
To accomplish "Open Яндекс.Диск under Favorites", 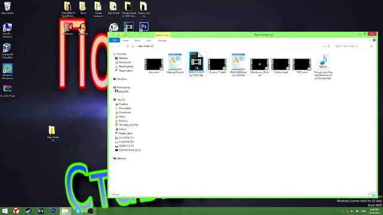I will [x=126, y=70].
